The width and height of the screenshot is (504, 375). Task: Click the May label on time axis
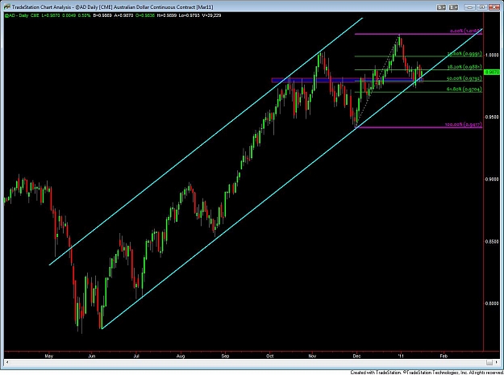click(x=49, y=356)
